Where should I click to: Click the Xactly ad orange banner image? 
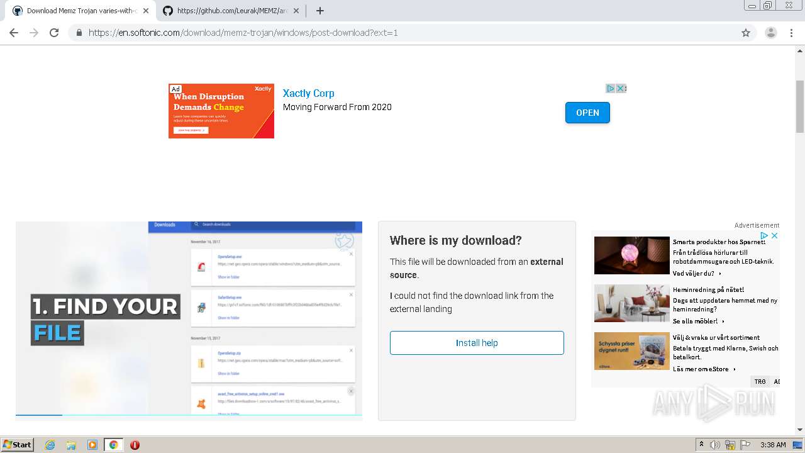pos(221,111)
